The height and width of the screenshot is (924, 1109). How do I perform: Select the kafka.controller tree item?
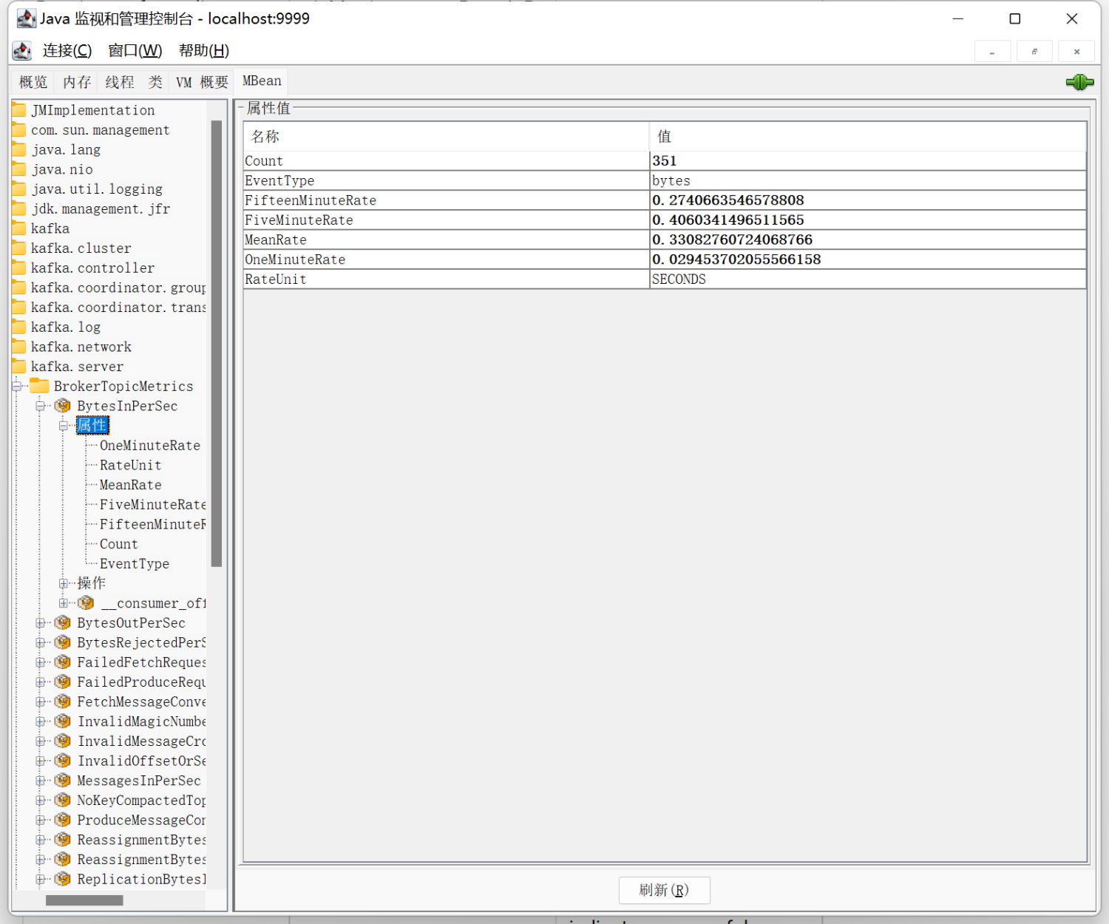(x=92, y=268)
